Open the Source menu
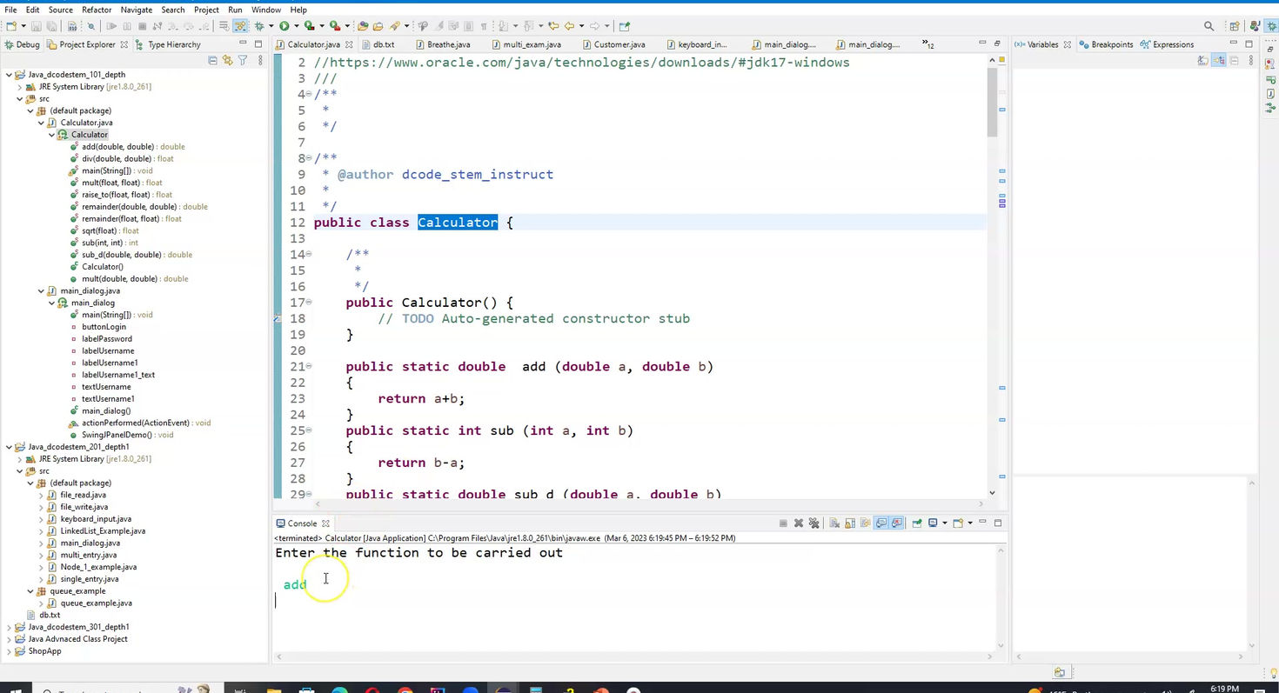 pyautogui.click(x=60, y=10)
